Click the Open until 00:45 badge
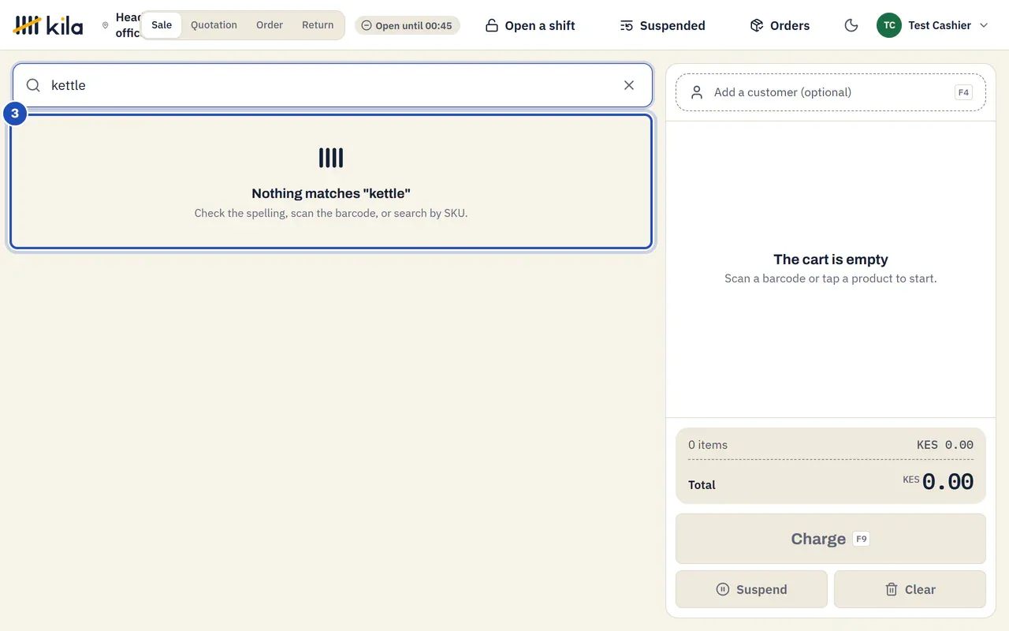This screenshot has height=631, width=1009. click(x=407, y=25)
